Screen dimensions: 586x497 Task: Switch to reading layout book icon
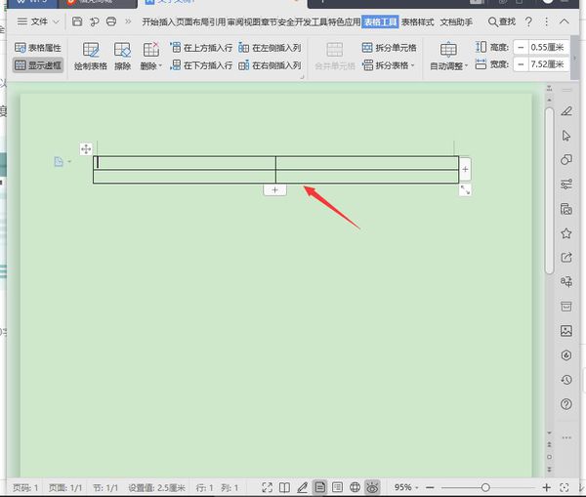(284, 487)
